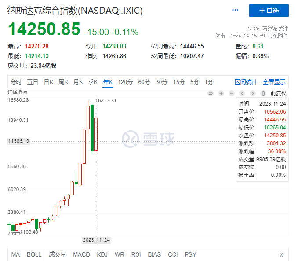Image resolution: width=298 pixels, height=261 pixels.
Task: Click the 量比 value 0.61
Action: 258,47
